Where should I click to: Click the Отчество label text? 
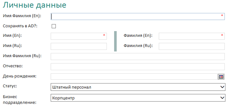(13, 66)
